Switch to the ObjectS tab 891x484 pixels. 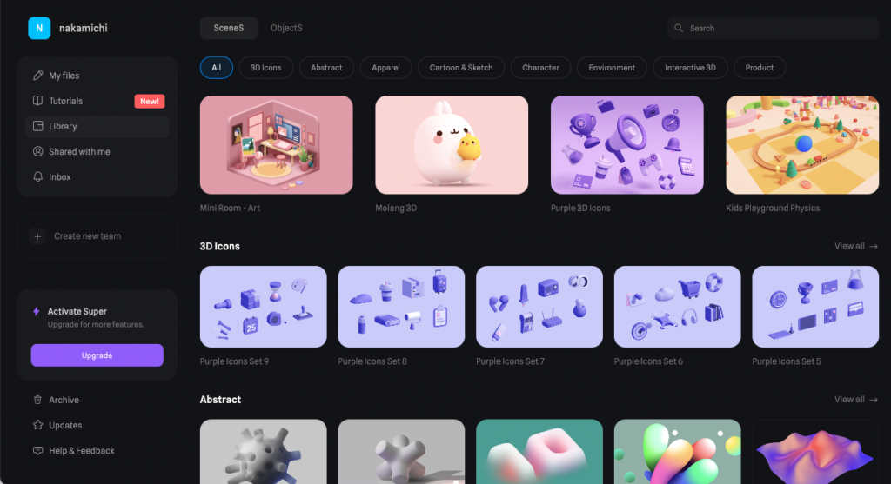click(286, 28)
